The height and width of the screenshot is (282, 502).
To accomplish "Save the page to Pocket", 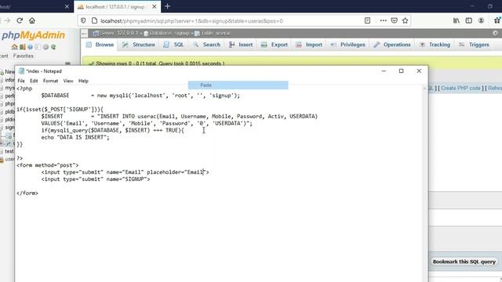I will (x=394, y=21).
